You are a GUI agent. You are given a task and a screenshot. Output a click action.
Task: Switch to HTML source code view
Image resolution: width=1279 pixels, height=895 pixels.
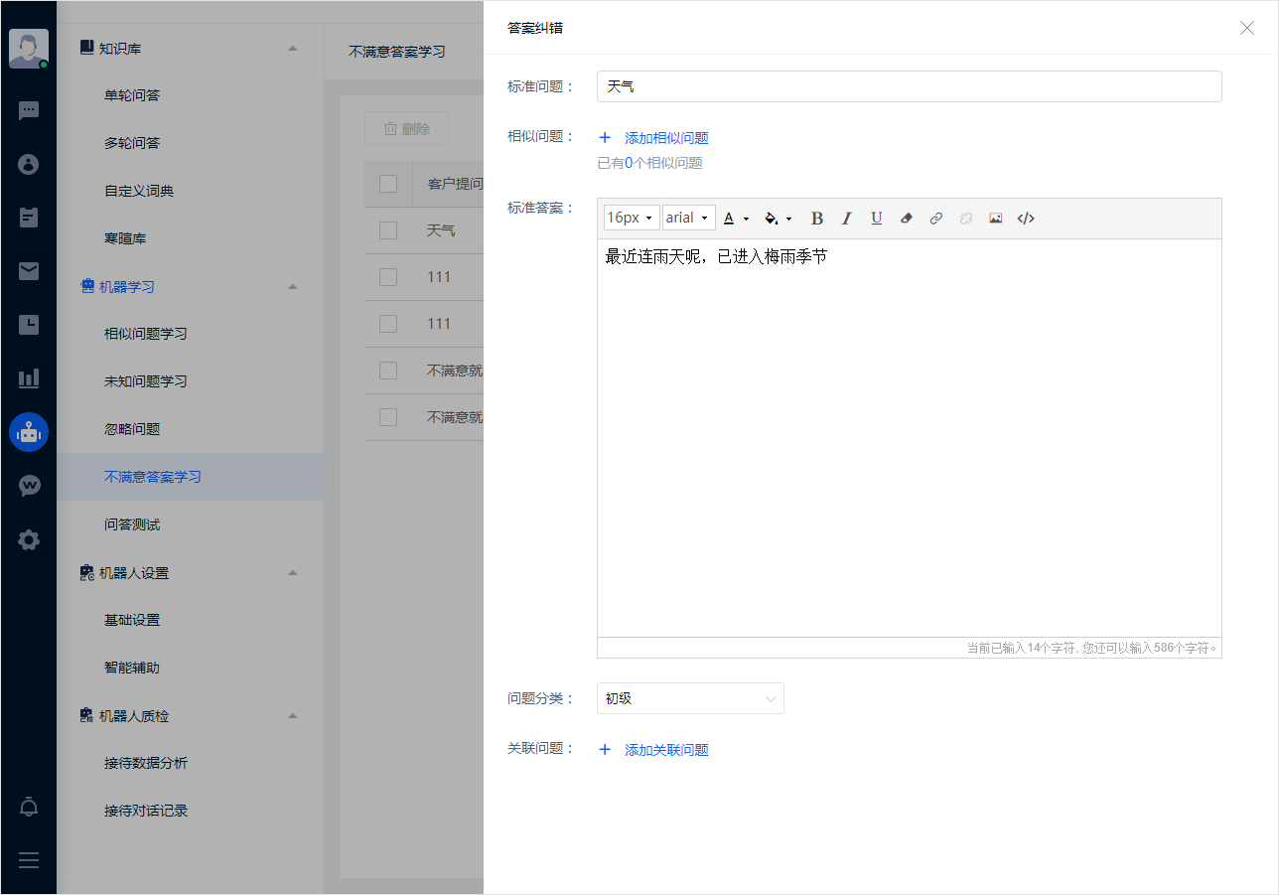point(1026,219)
